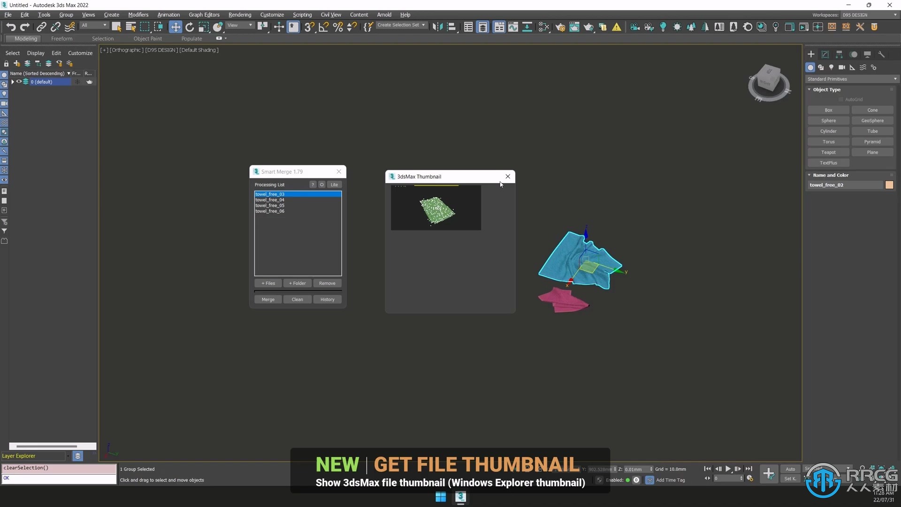Activate the Select and Scale tool

coord(204,27)
